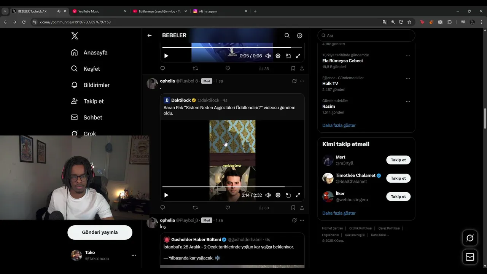The width and height of the screenshot is (487, 274).
Task: Open options for Rasim trend
Action: click(x=408, y=102)
